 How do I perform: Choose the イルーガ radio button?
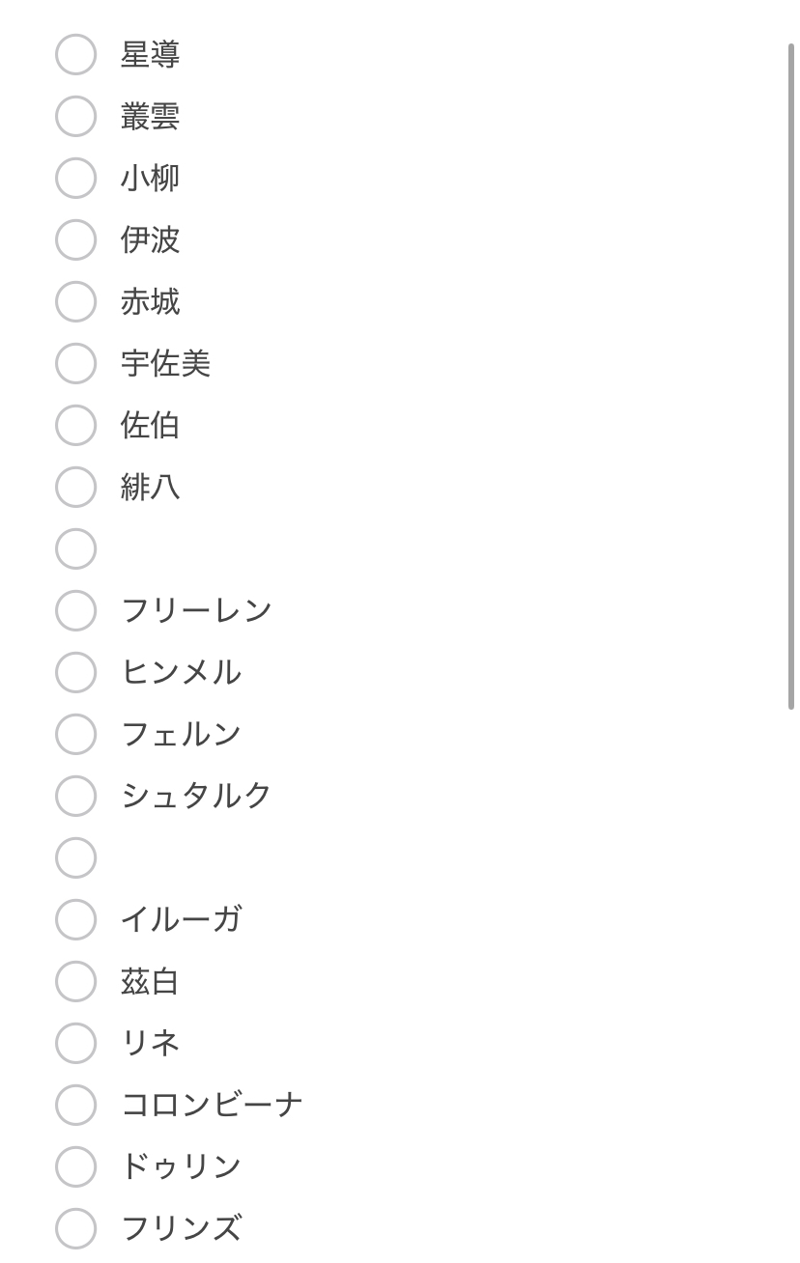coord(75,919)
